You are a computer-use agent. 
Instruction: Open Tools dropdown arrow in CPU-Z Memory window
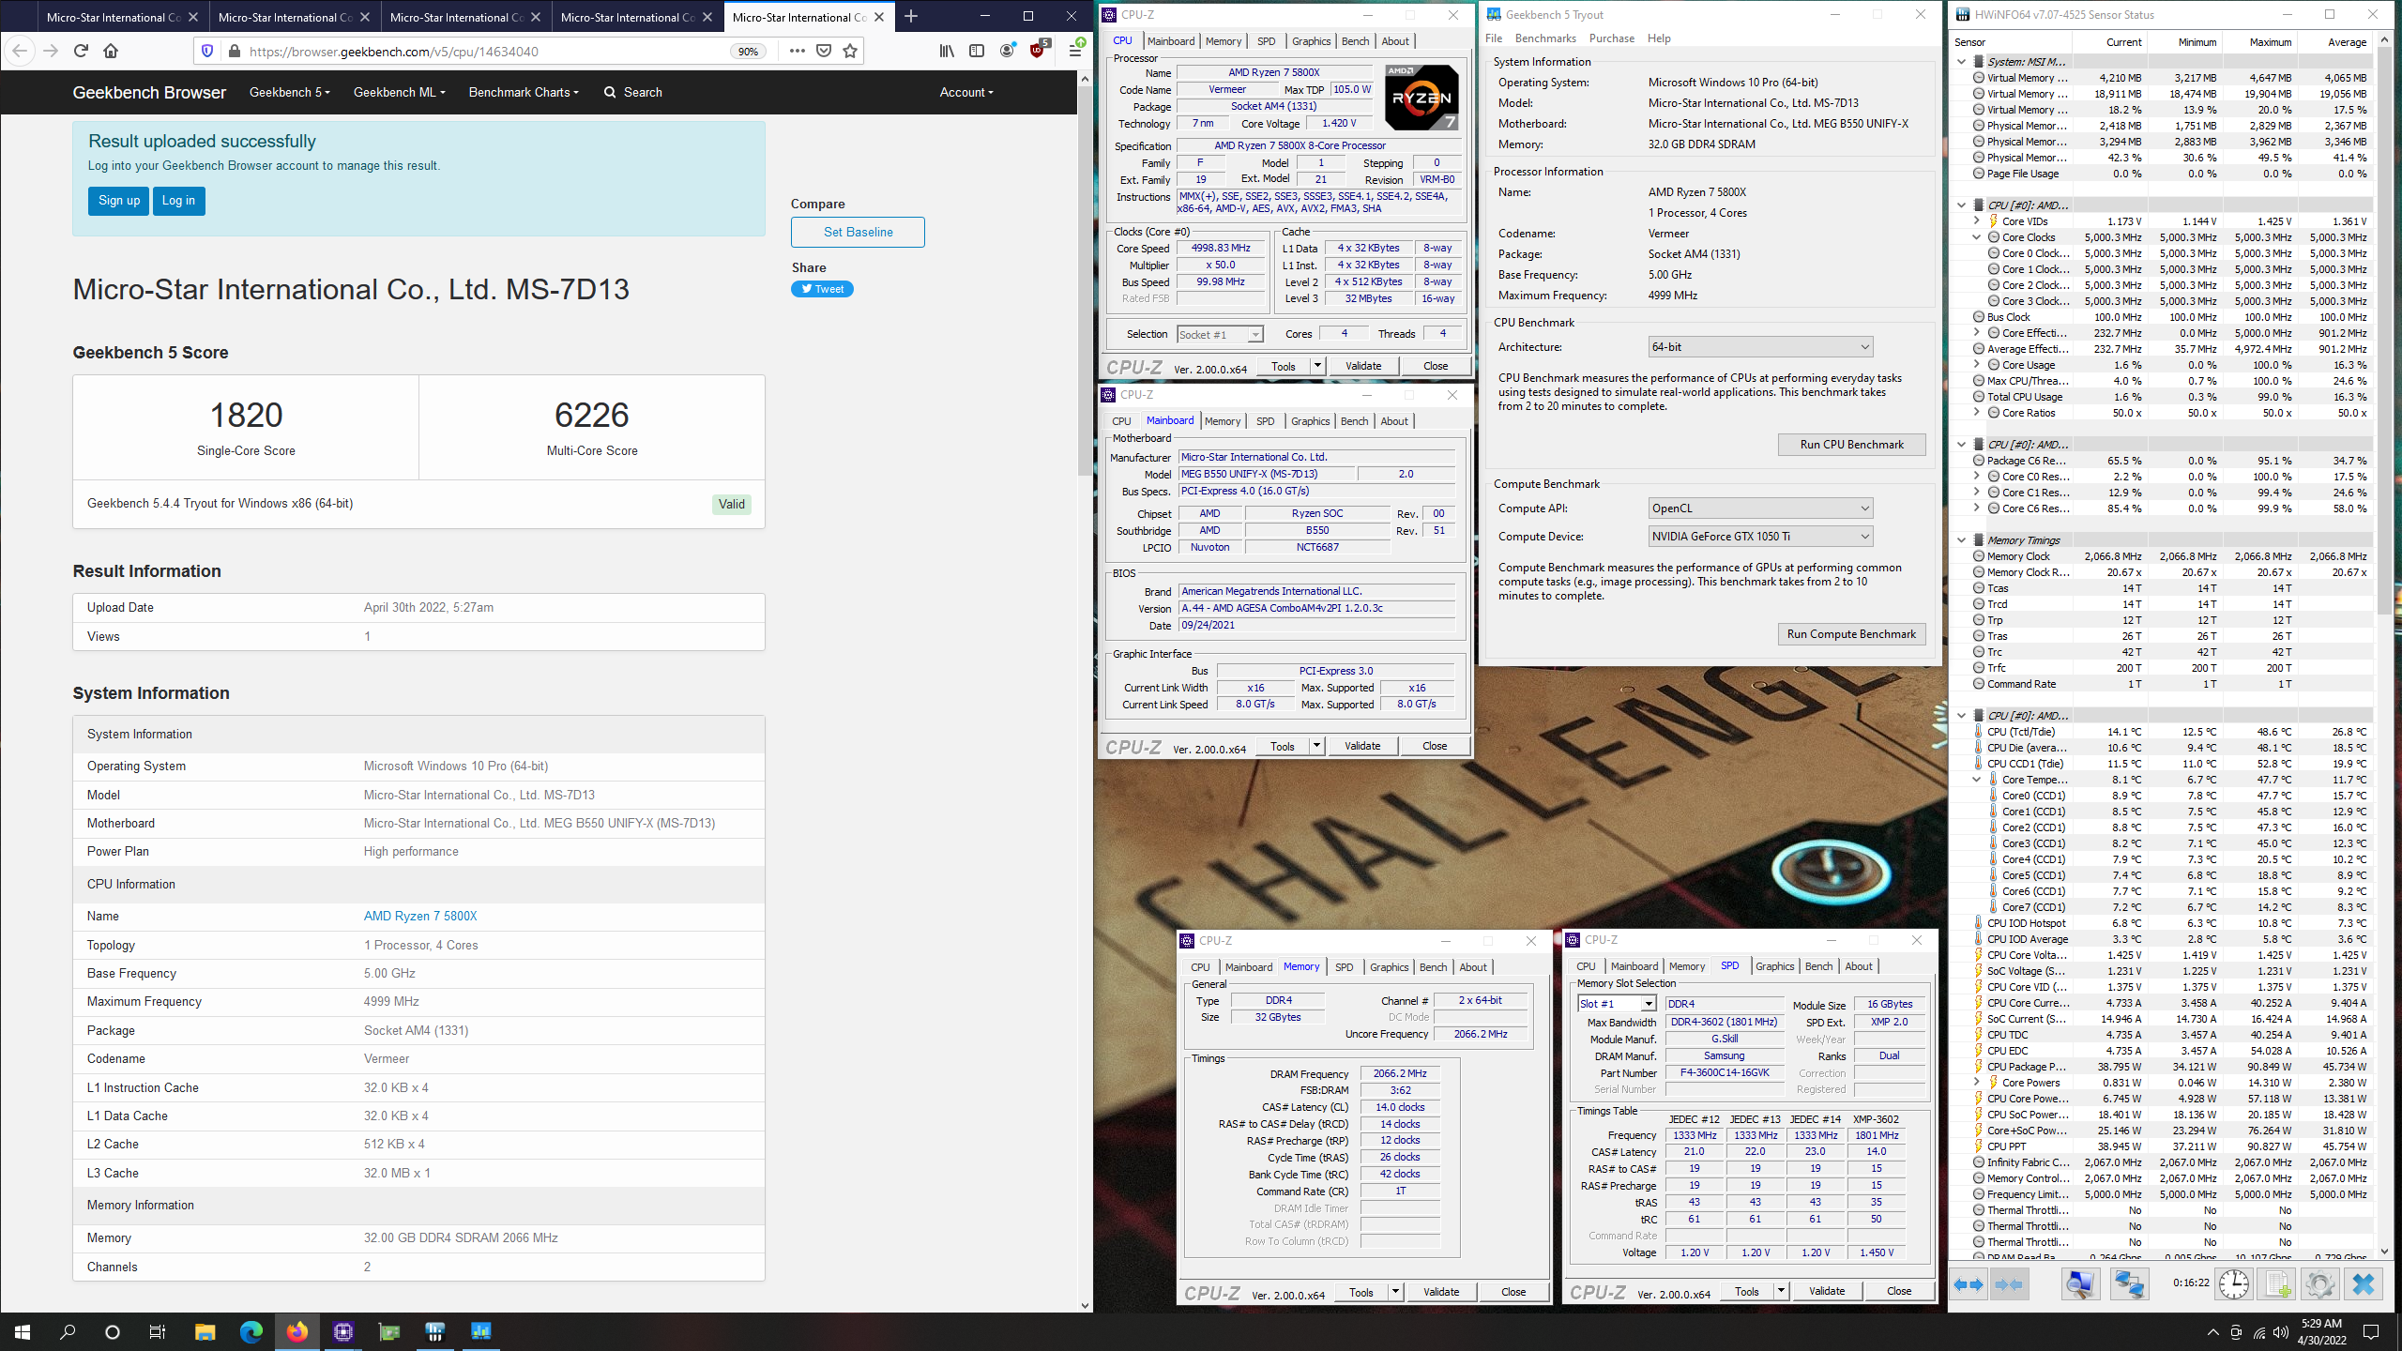[1395, 1292]
